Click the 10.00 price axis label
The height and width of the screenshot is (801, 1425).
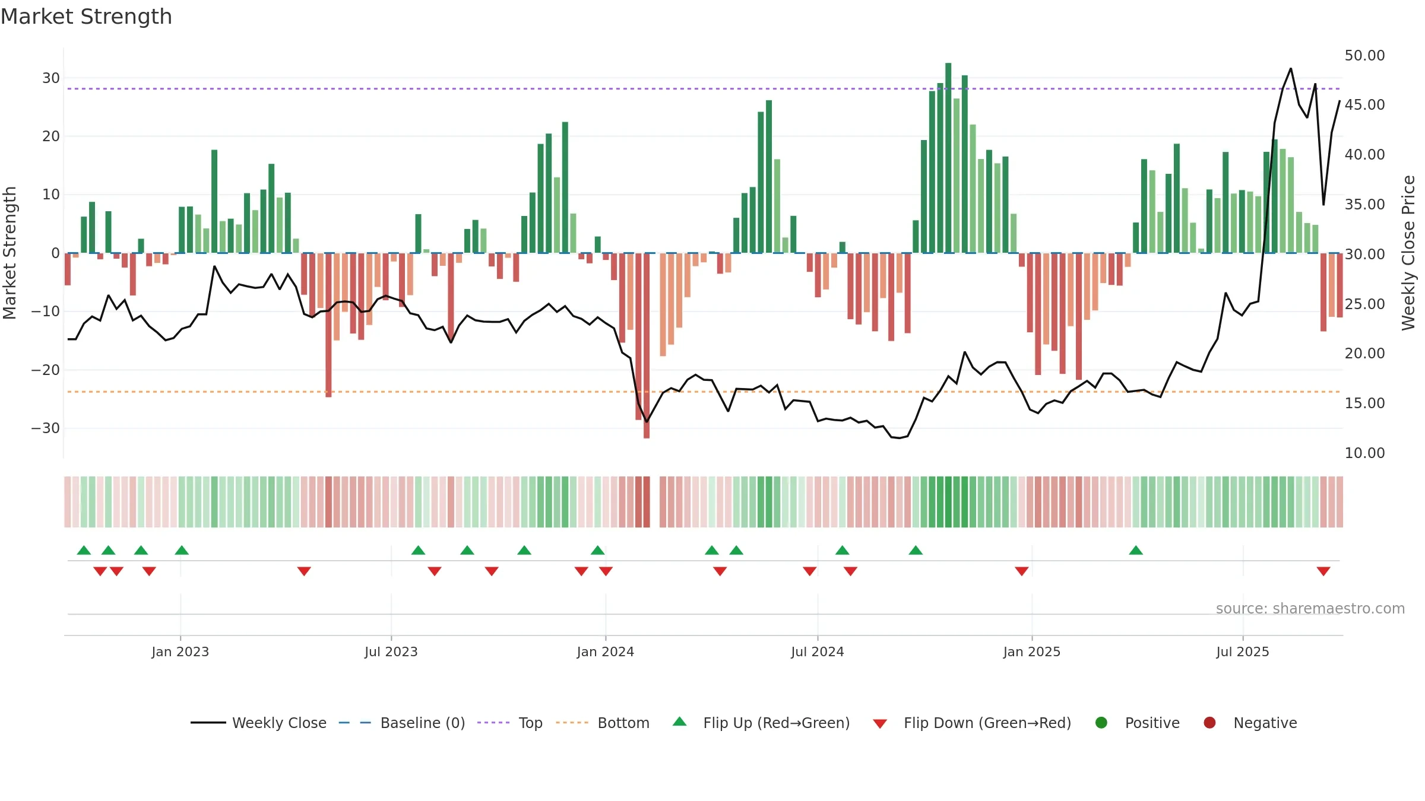[x=1364, y=453]
